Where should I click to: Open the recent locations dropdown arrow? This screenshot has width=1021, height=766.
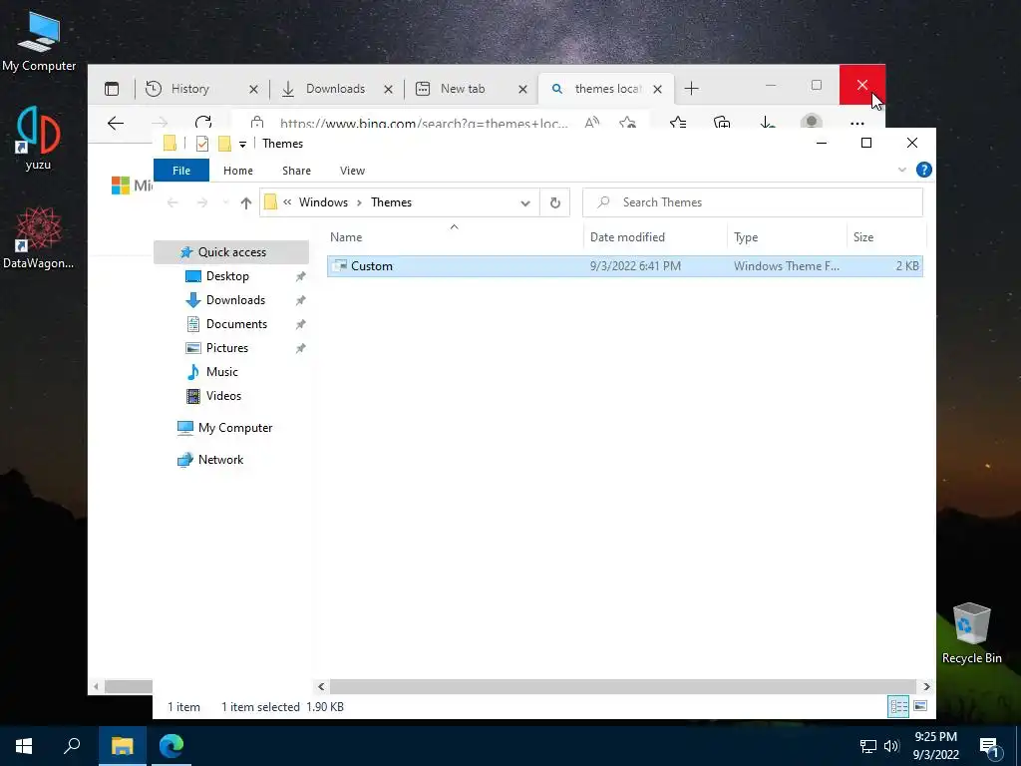pyautogui.click(x=225, y=202)
